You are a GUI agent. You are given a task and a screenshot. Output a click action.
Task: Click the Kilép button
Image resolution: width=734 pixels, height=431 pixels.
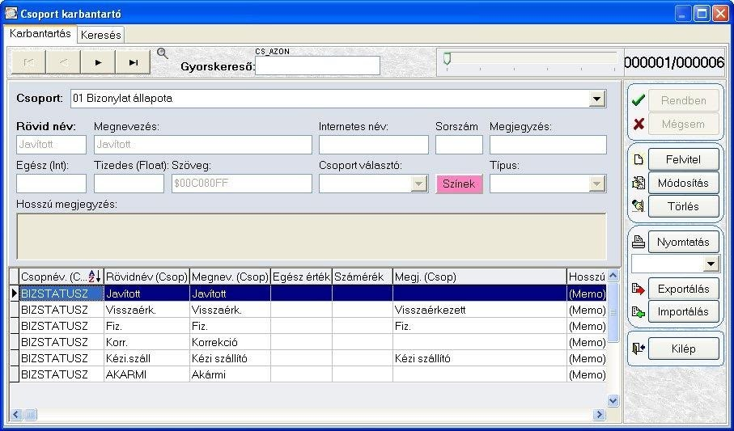684,349
